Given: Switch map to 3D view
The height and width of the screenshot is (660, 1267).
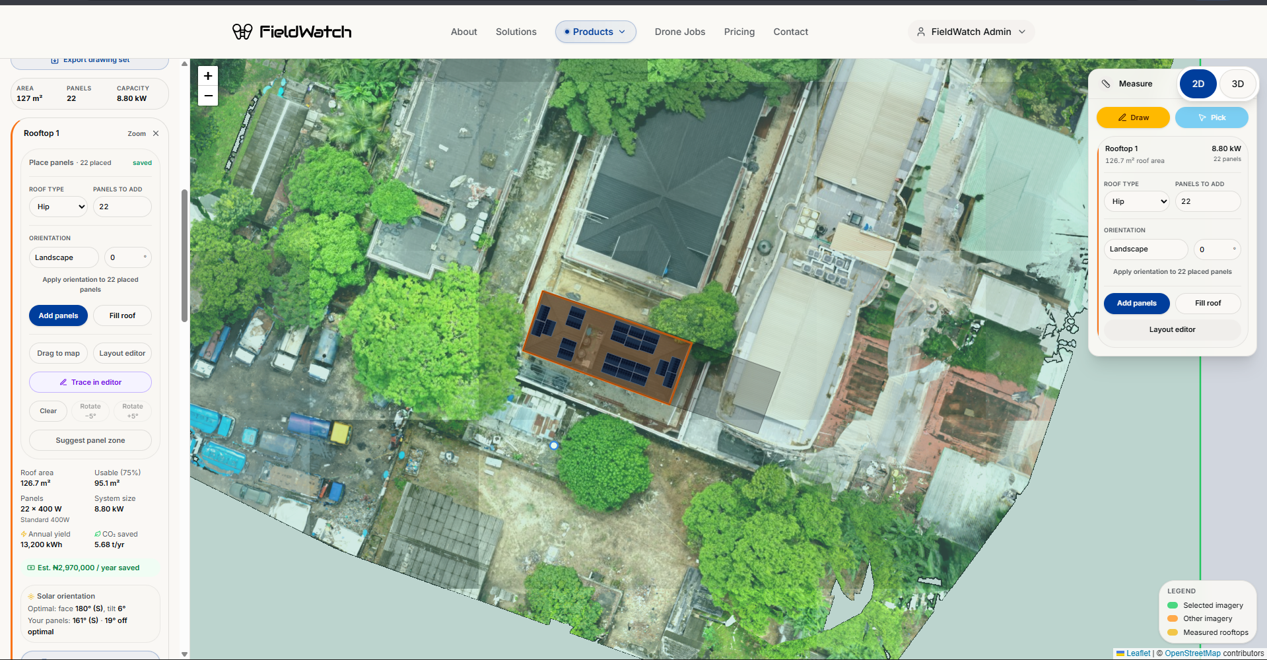Looking at the screenshot, I should point(1237,84).
